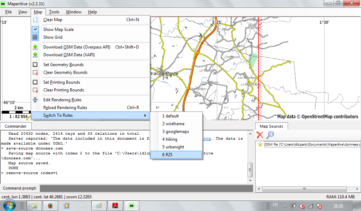Click the Overpass API download arrow icon
361x211 pixels.
35,47
